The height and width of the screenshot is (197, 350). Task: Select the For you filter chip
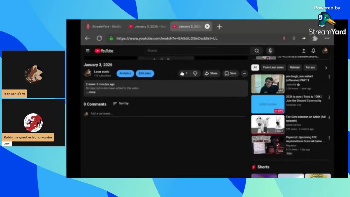tap(310, 67)
